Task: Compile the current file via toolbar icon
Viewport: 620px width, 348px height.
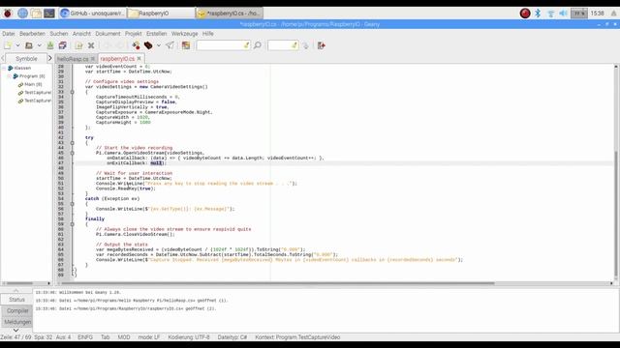Action: (136, 45)
